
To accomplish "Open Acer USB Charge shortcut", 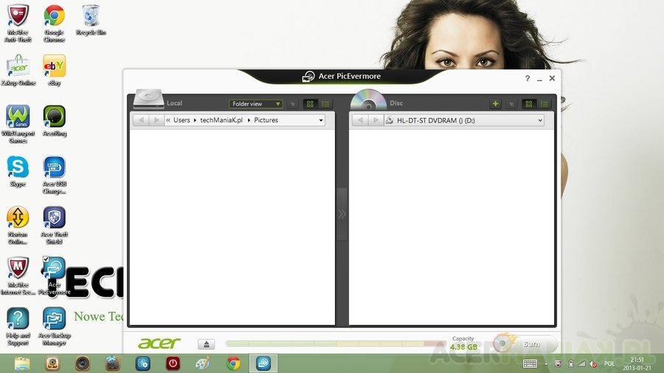I will click(54, 175).
